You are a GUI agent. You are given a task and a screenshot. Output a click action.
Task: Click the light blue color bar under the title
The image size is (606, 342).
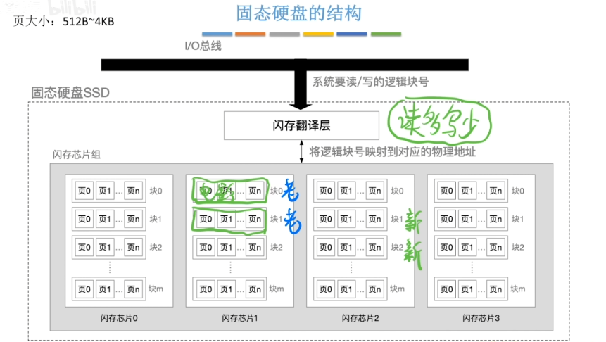point(217,34)
